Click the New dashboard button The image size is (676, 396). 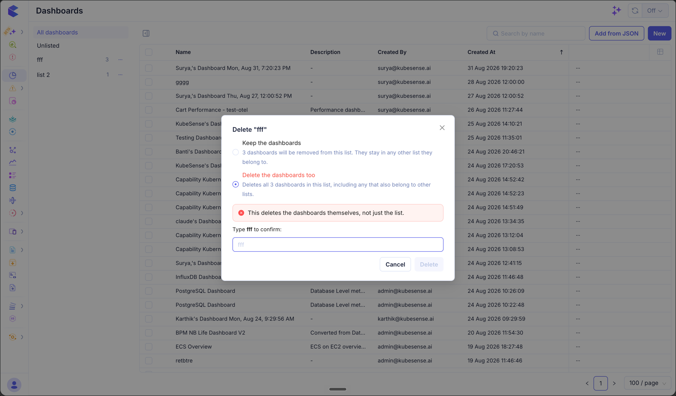[x=659, y=33]
